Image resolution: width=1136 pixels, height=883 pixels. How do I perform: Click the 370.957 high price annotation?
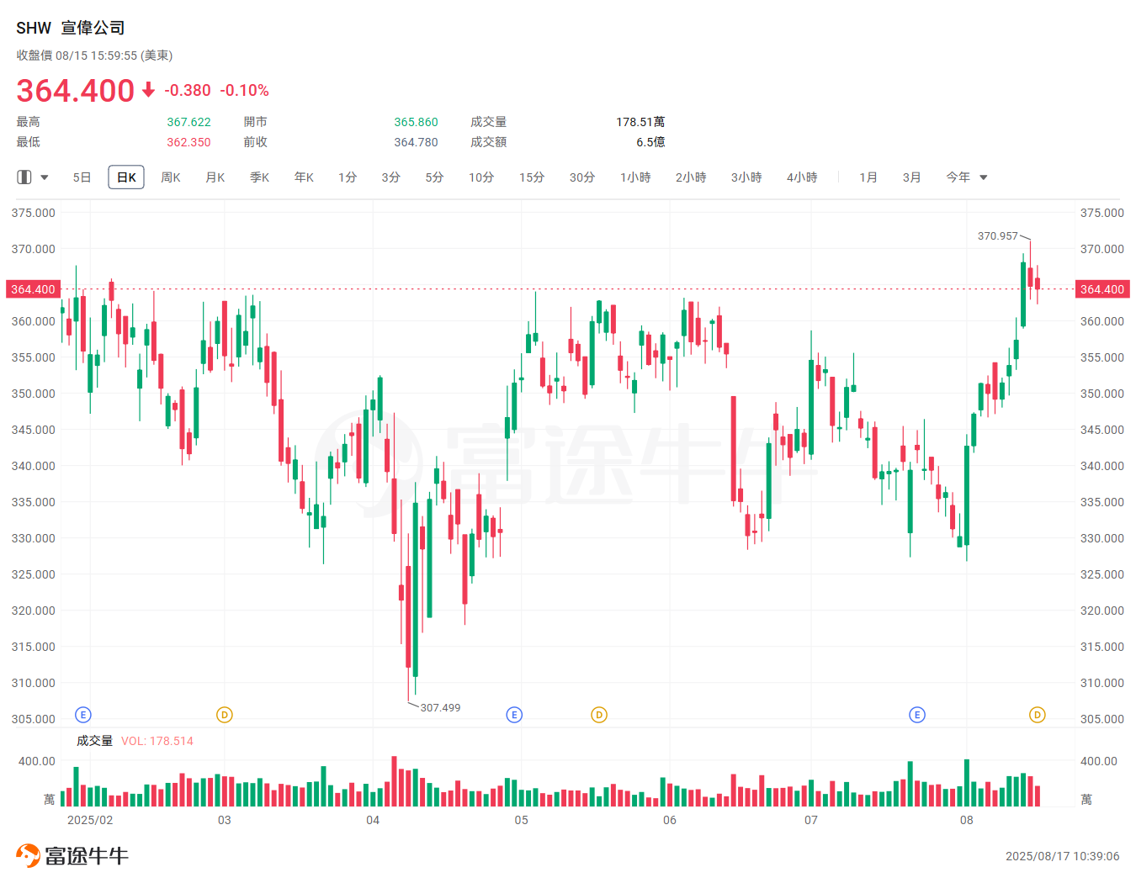click(x=997, y=236)
